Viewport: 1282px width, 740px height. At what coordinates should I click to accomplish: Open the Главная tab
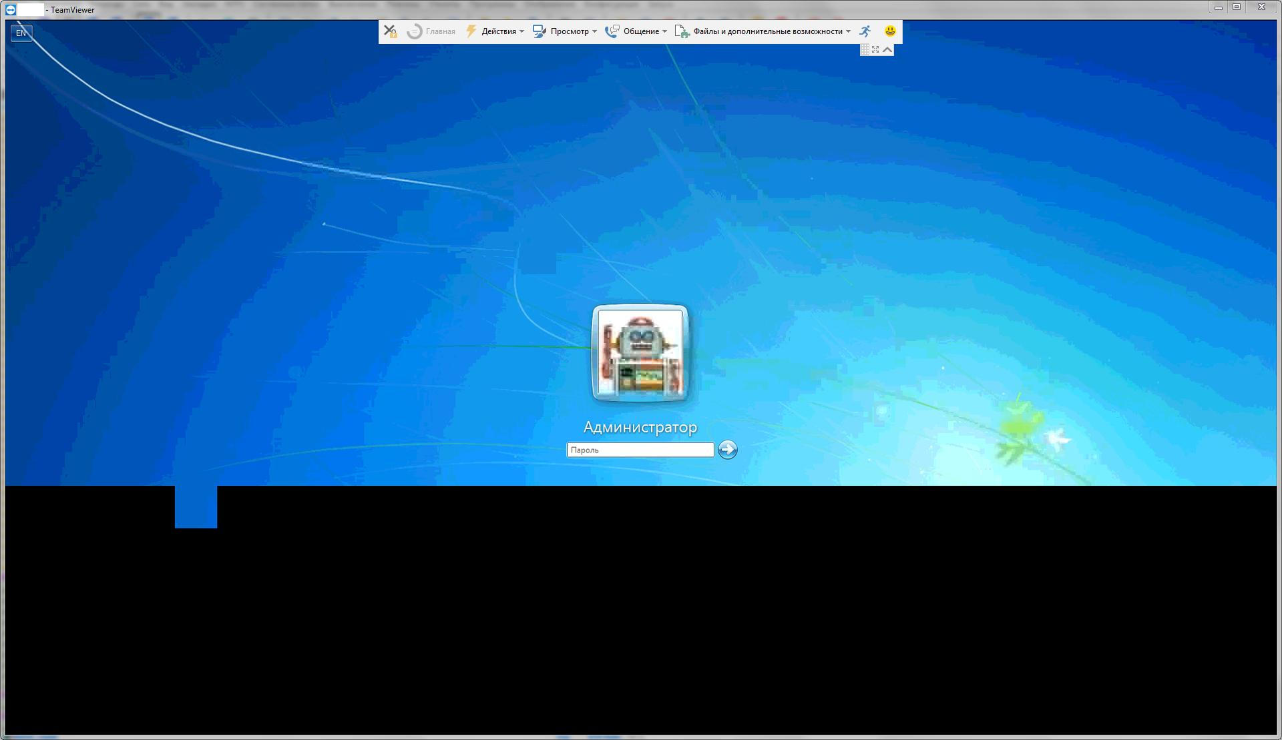[440, 31]
